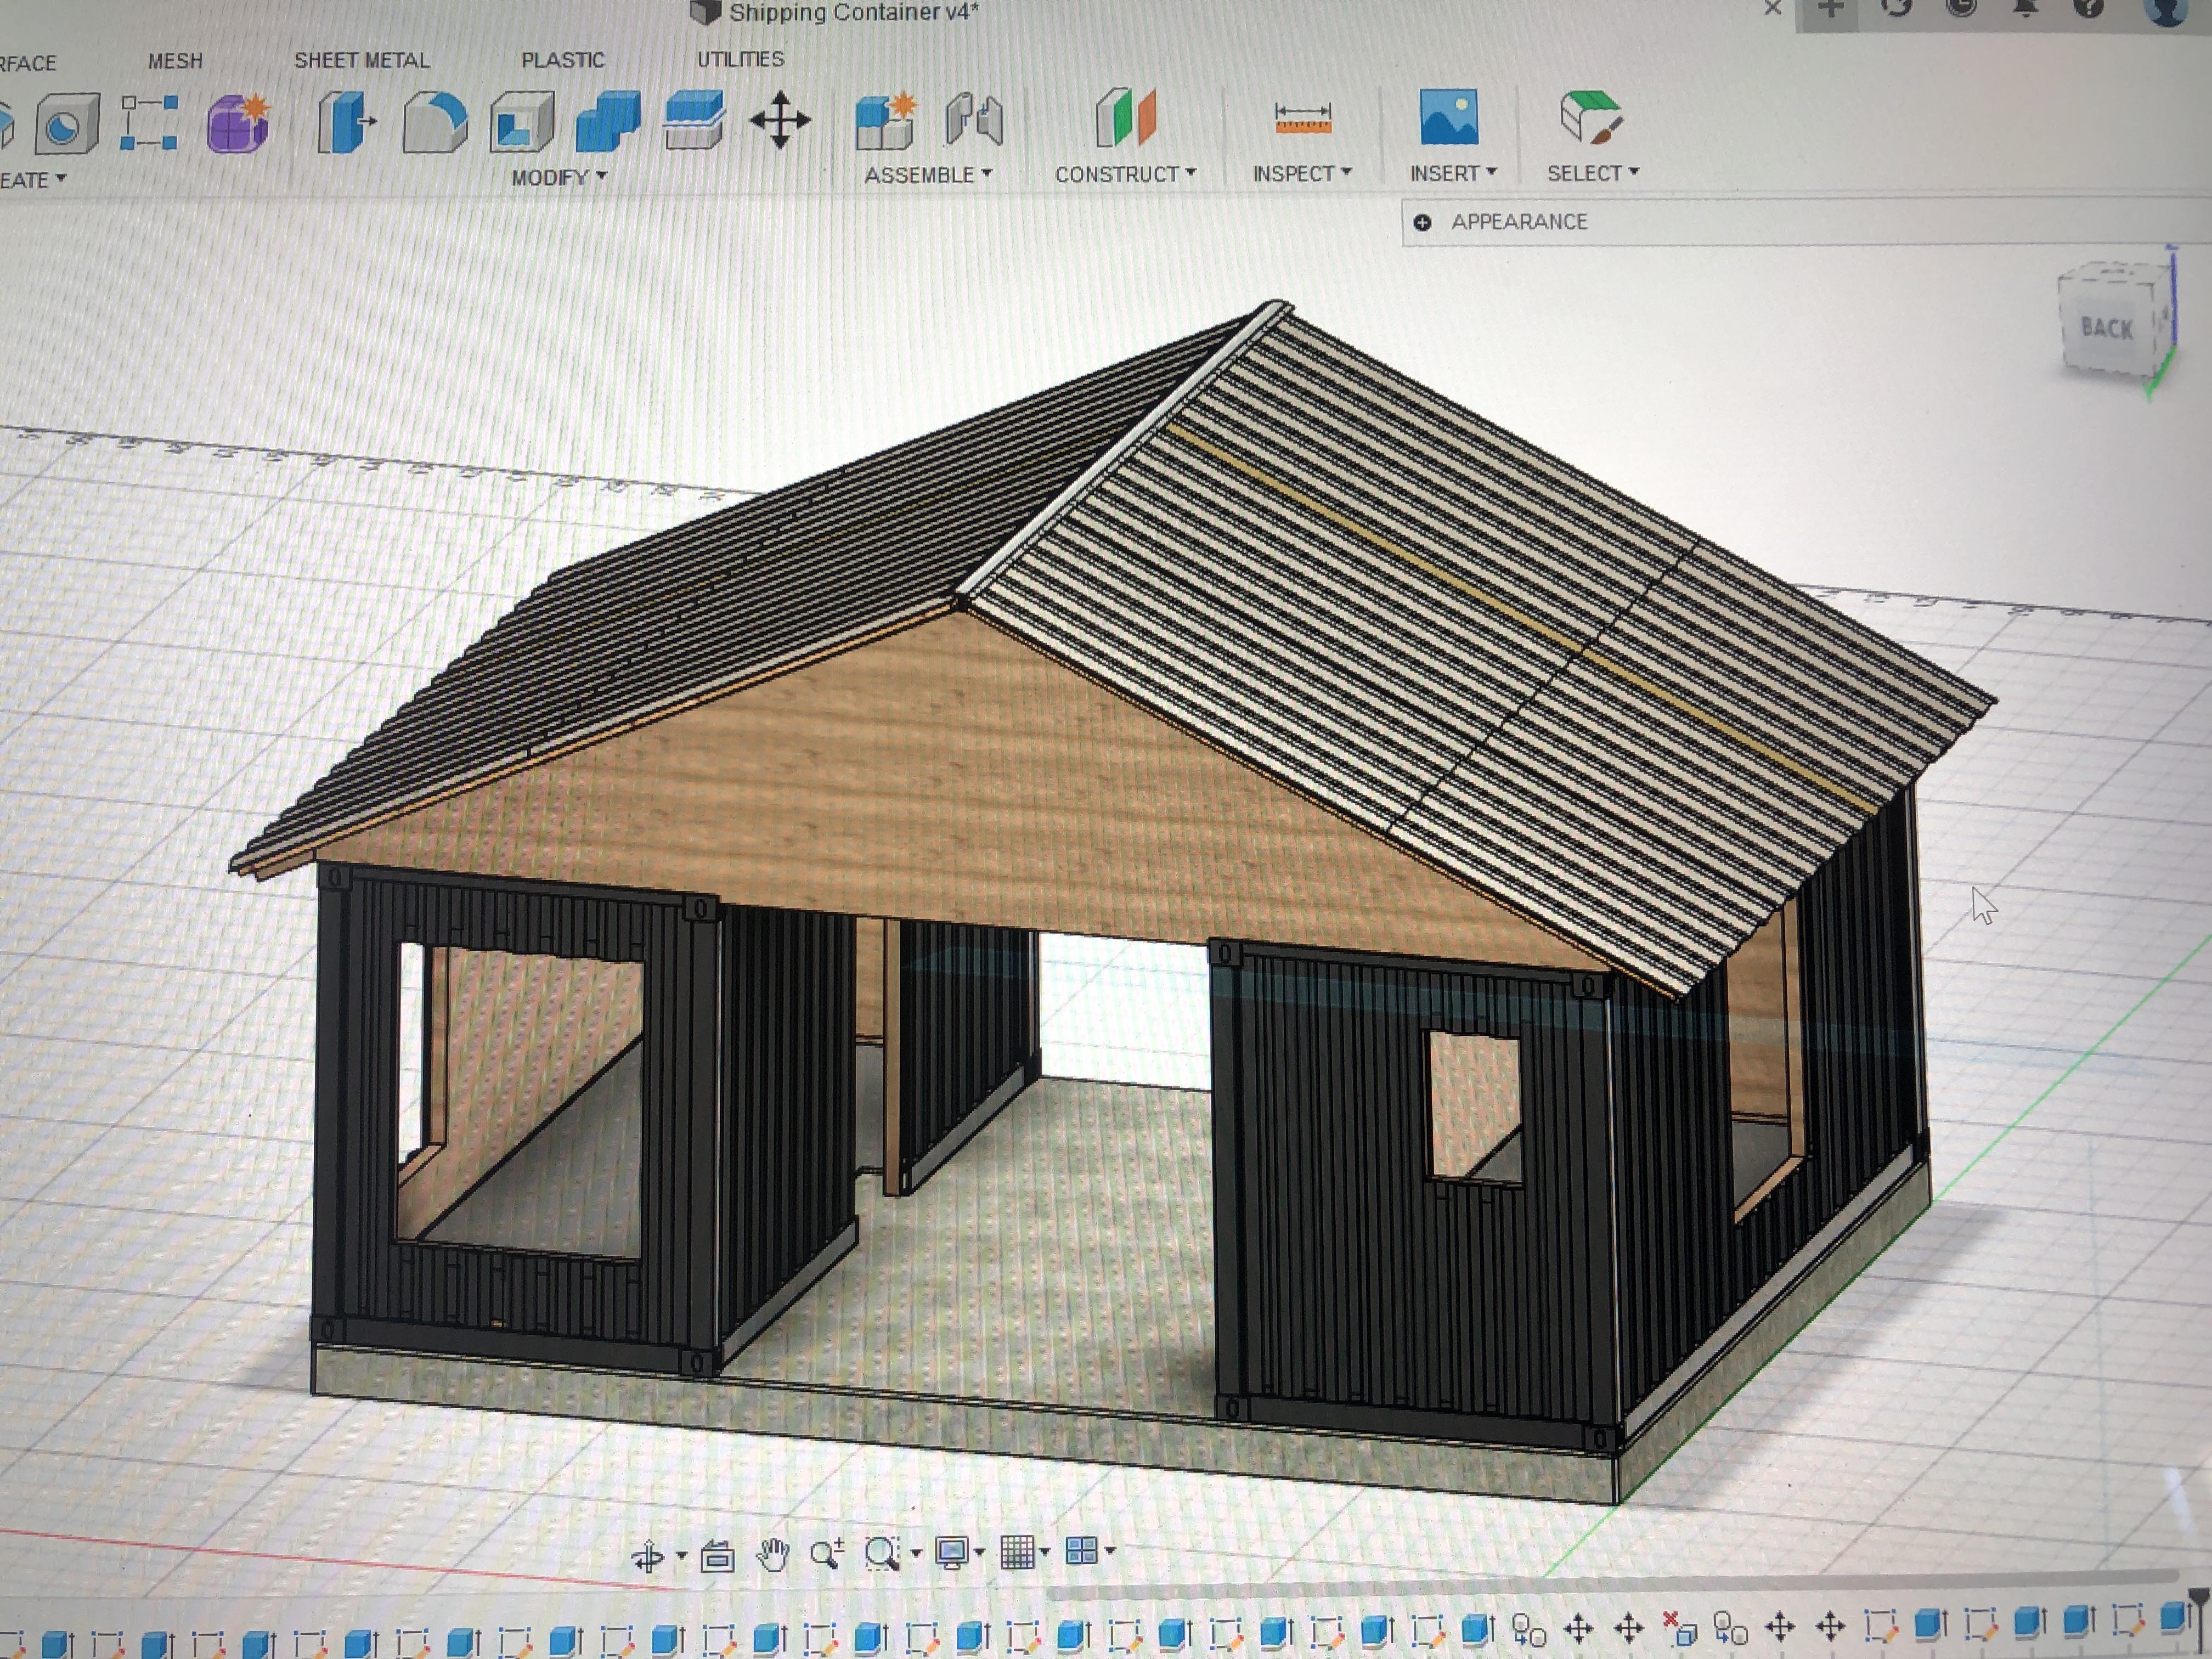2212x1659 pixels.
Task: Open the Display Settings dropdown arrow
Action: click(x=979, y=1552)
